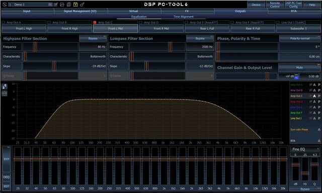The height and width of the screenshot is (193, 322).
Task: Click the Help button
Action: [x=312, y=5]
